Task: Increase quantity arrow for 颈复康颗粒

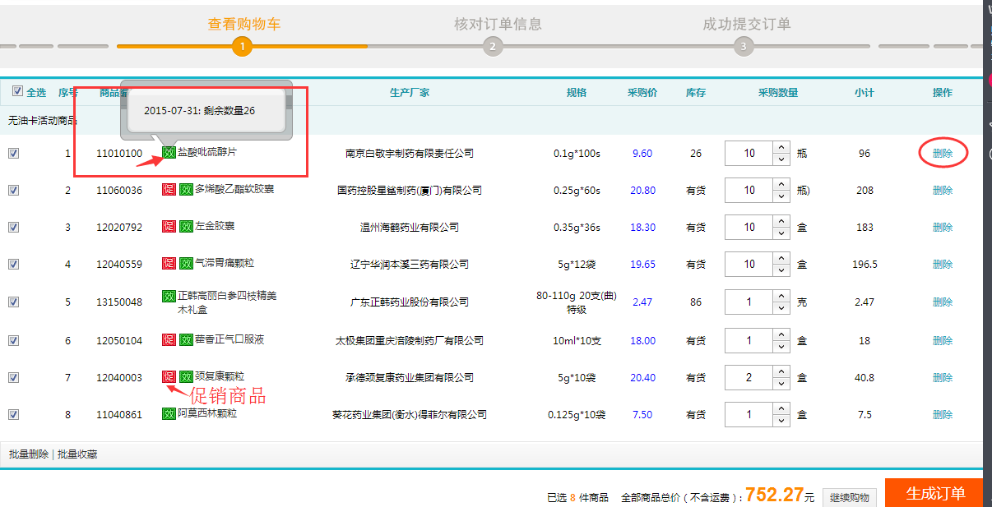Action: (781, 371)
